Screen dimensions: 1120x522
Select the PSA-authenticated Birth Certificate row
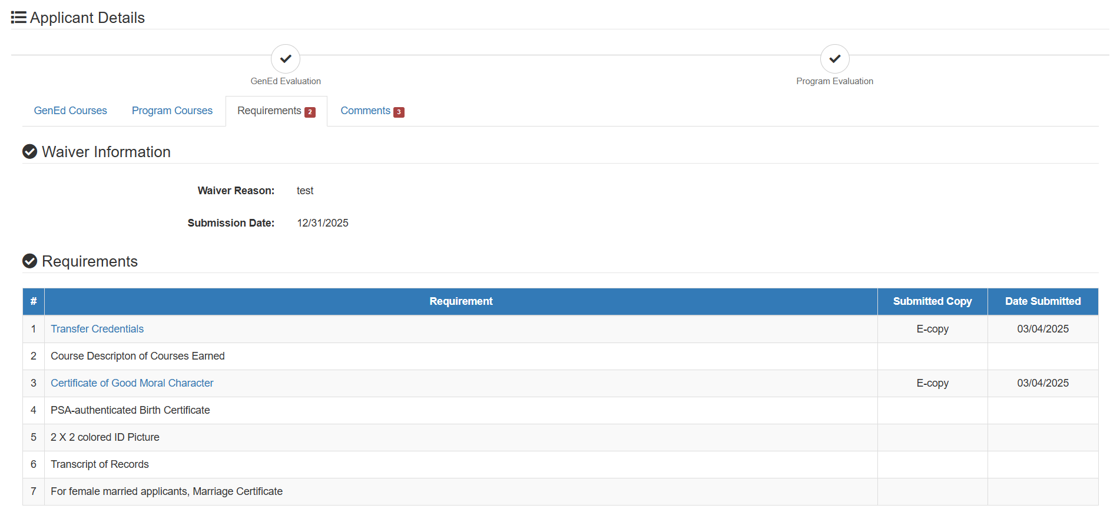pos(561,410)
